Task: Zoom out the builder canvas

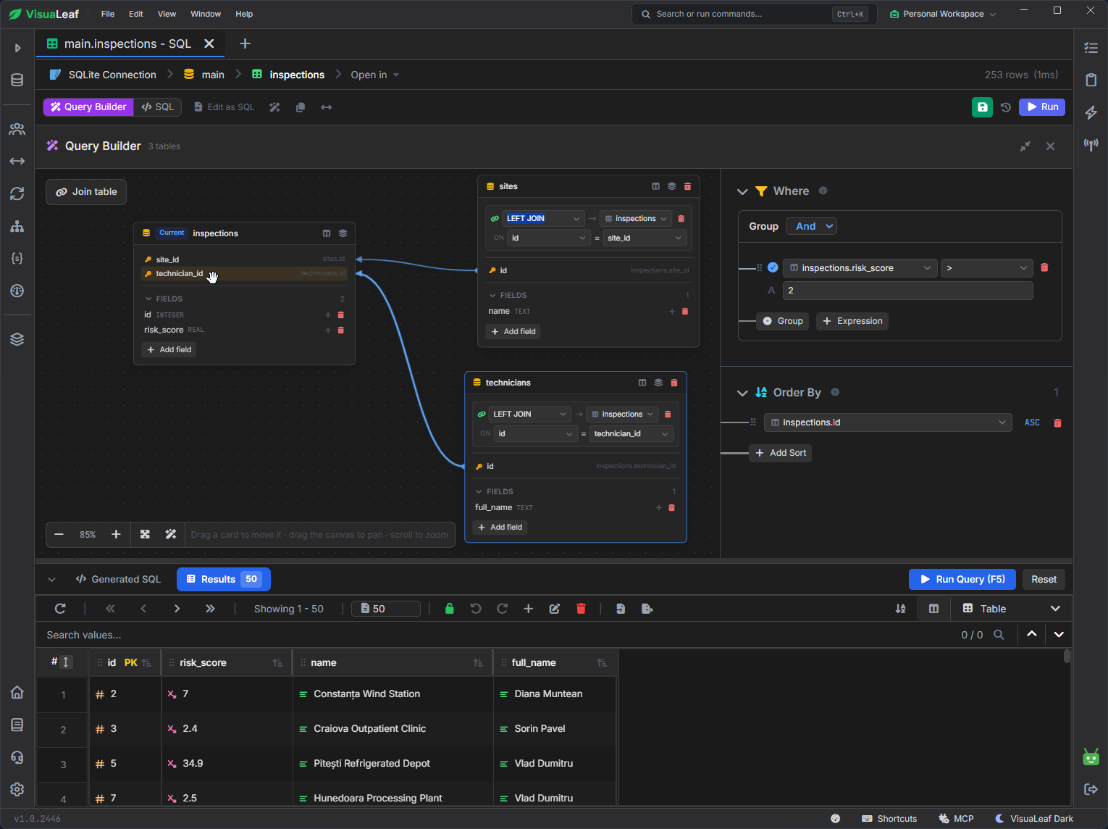Action: pyautogui.click(x=59, y=534)
